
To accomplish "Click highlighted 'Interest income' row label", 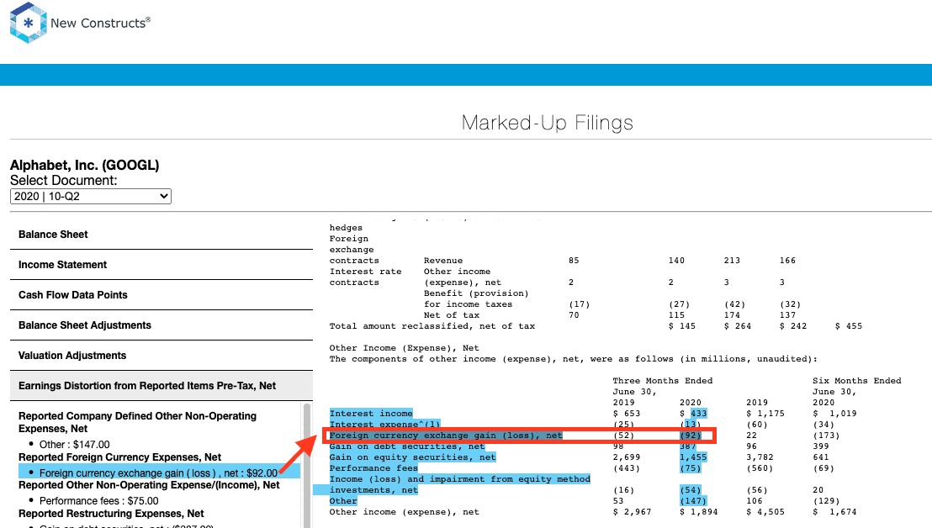I will pos(371,414).
